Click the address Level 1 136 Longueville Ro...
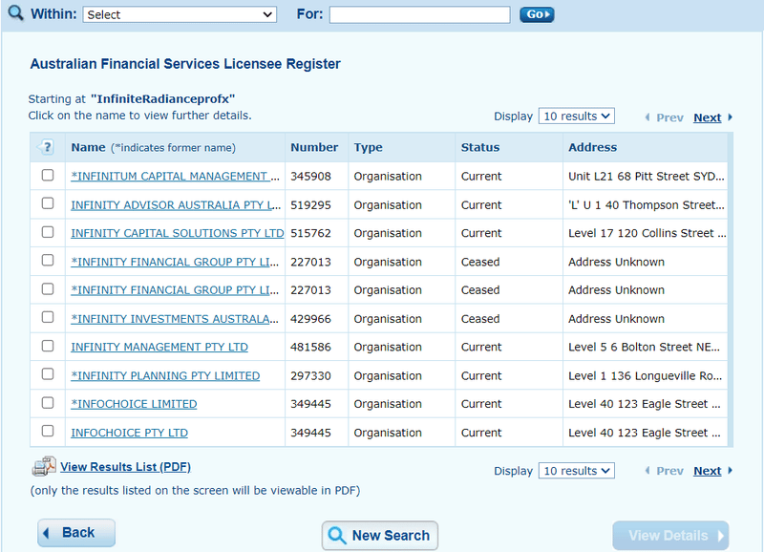 click(x=646, y=375)
